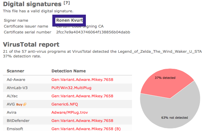This screenshot has width=202, height=131.
Task: Click the AhnLab-V3 scanner name
Action: tap(17, 88)
